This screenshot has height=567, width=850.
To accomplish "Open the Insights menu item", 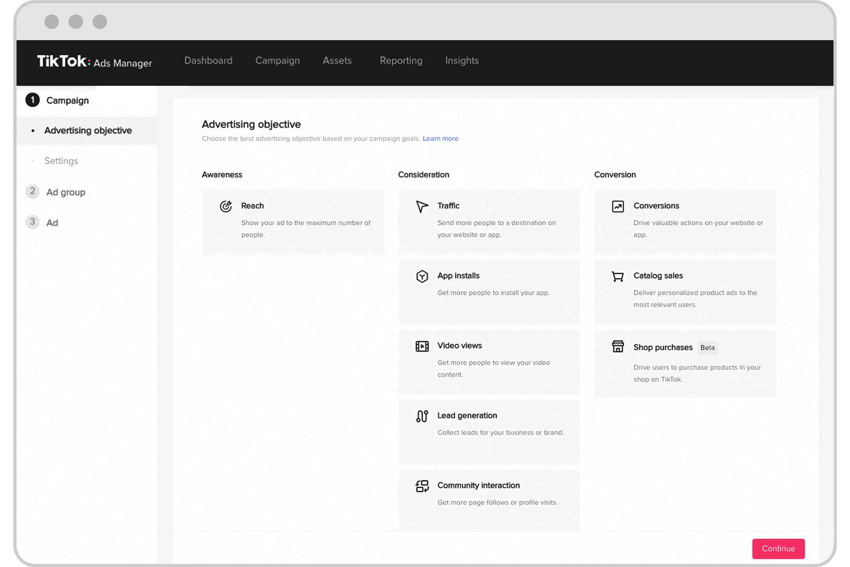I will [462, 61].
